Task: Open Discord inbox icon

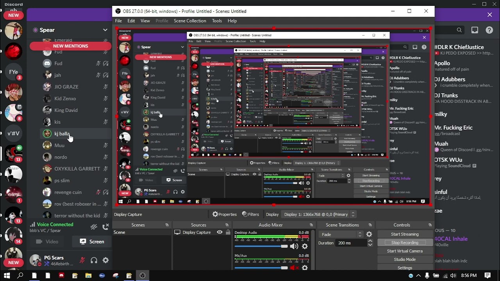Action: [x=475, y=30]
